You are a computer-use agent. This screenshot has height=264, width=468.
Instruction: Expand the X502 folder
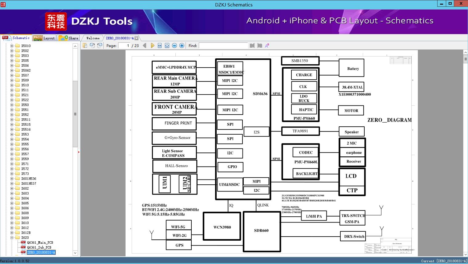click(12, 51)
